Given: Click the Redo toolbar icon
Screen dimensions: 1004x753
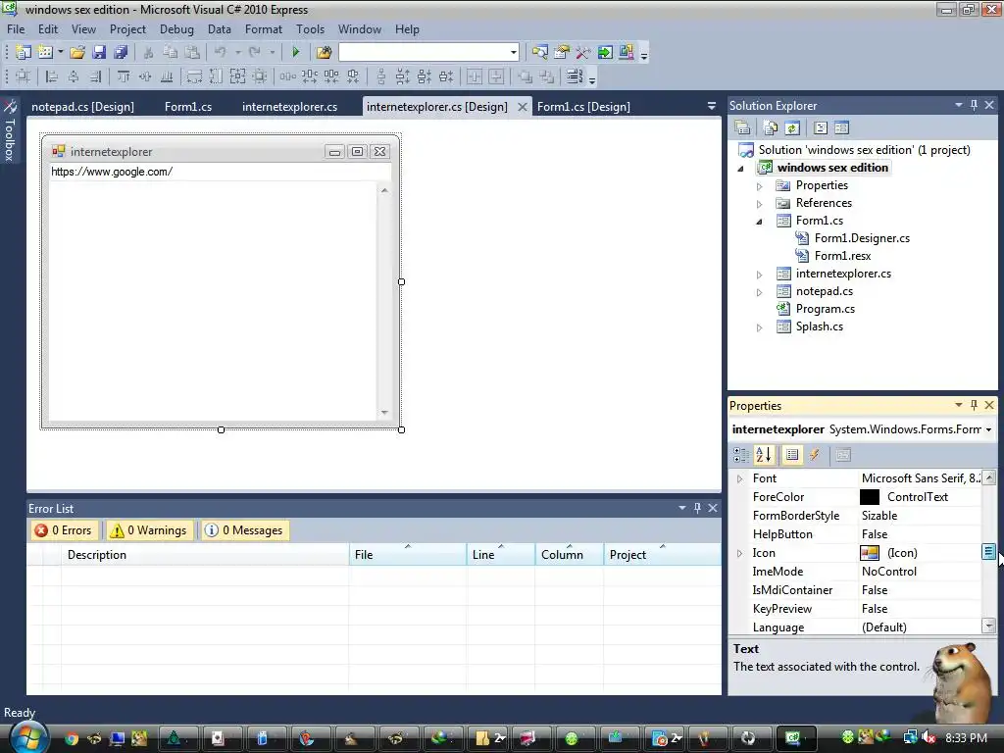Looking at the screenshot, I should click(x=255, y=53).
